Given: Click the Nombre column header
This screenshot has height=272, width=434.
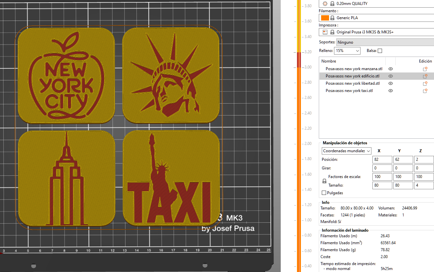Looking at the screenshot, I should (329, 61).
